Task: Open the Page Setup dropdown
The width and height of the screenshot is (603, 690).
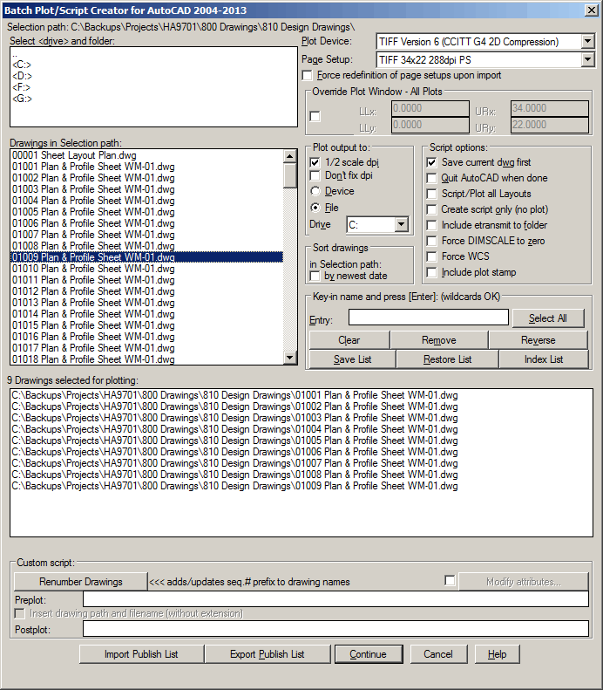Action: tap(587, 59)
